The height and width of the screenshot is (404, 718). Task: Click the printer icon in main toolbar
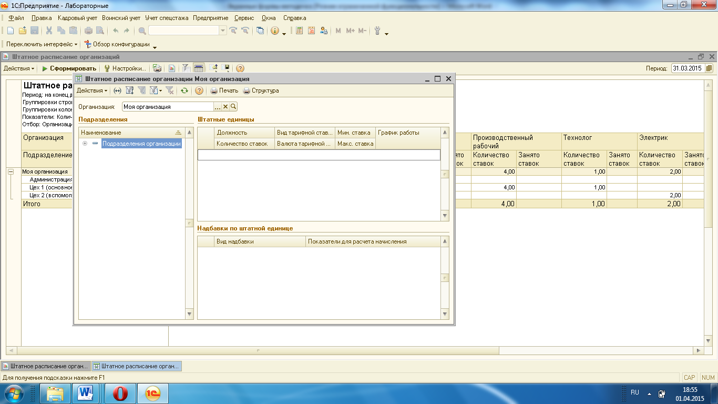point(88,31)
